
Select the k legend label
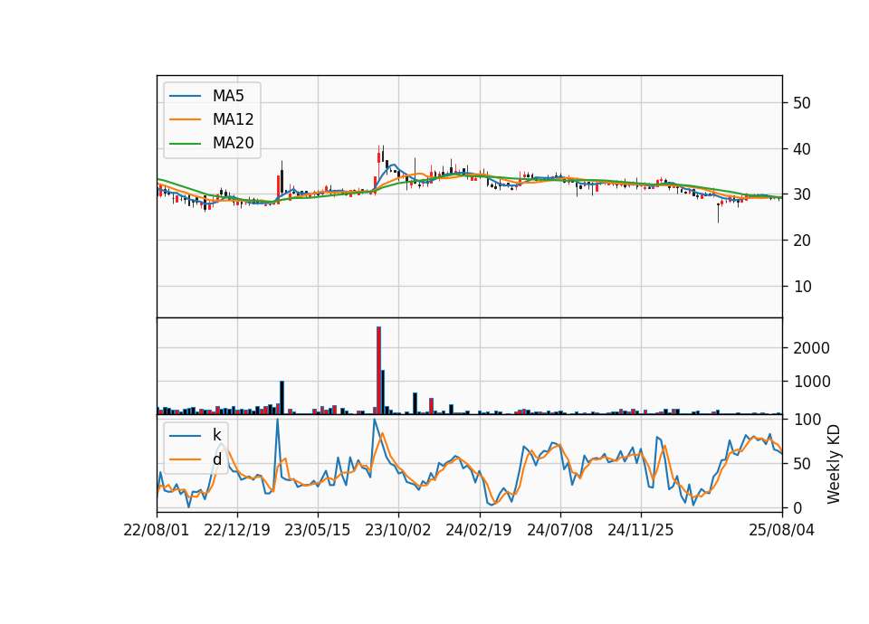coord(216,435)
